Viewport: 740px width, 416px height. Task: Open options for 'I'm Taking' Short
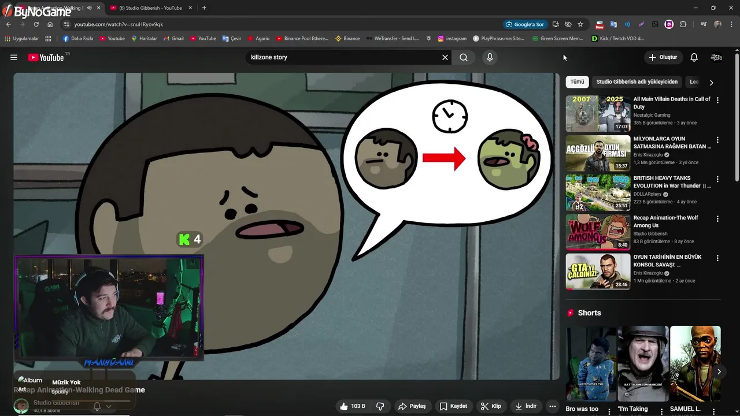661,411
